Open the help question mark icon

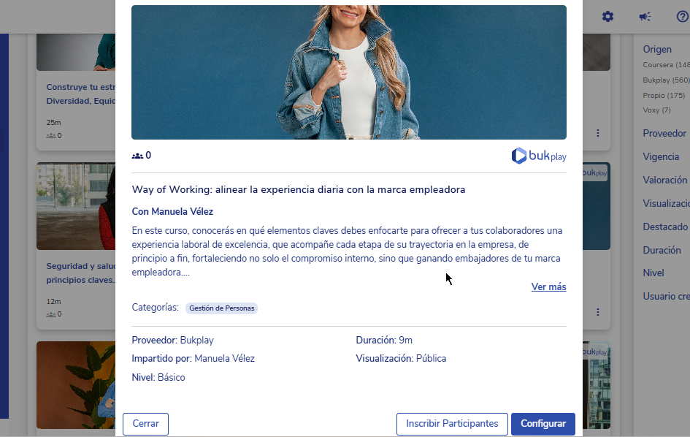point(683,17)
